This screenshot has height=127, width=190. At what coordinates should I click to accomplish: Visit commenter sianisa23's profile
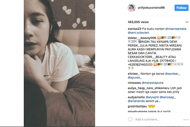coord(135,29)
